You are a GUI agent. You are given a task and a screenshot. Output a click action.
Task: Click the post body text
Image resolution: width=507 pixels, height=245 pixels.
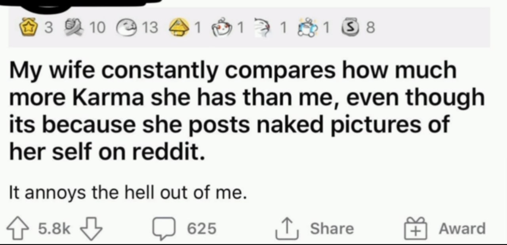[128, 194]
